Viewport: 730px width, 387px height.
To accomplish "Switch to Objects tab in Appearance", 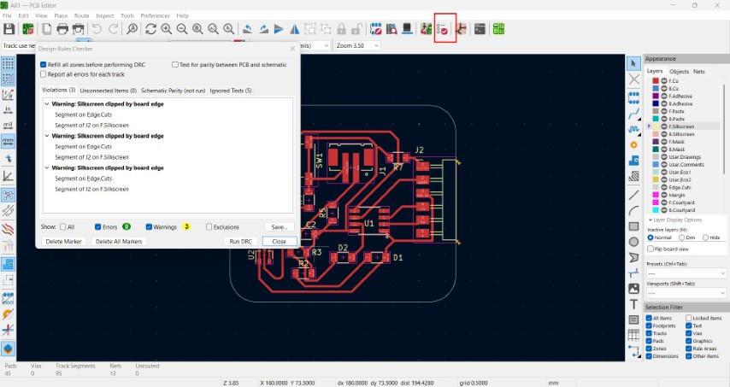I will coord(679,72).
